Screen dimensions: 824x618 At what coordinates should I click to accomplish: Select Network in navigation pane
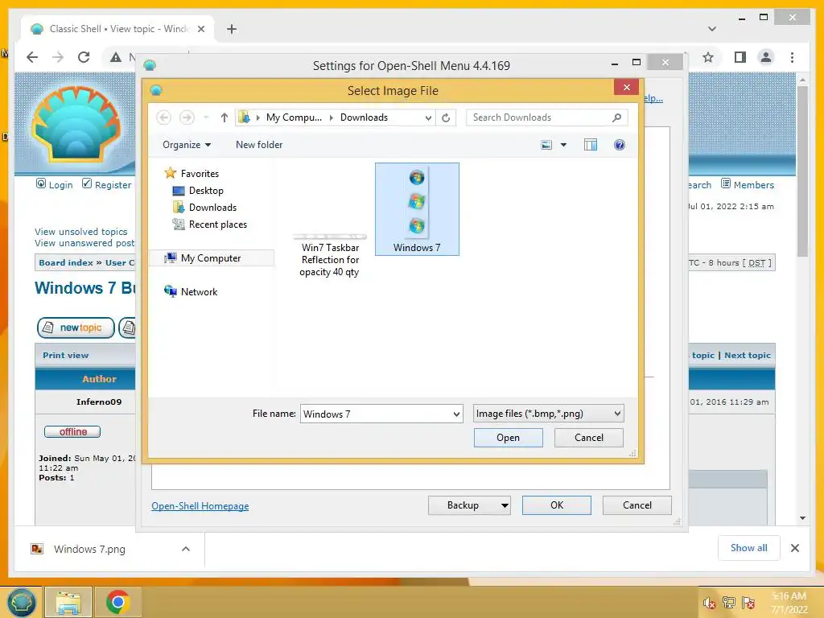click(x=191, y=291)
